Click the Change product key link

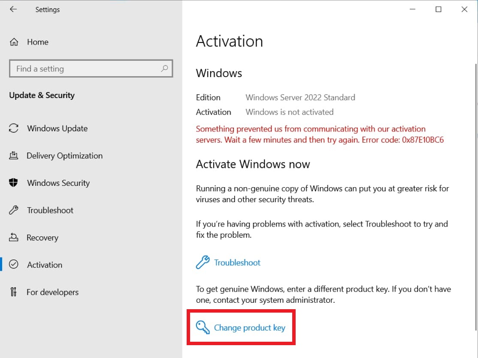coord(249,328)
